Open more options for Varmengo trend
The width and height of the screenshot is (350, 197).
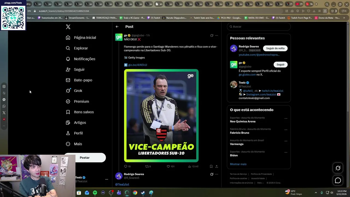(x=286, y=141)
